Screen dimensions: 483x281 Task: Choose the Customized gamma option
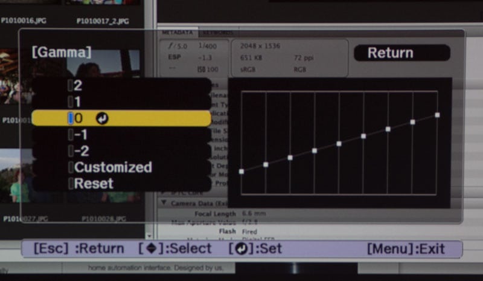pos(121,167)
